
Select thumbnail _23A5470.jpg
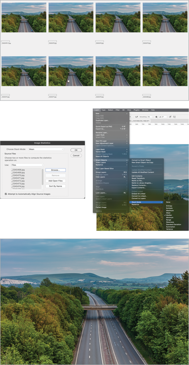(118, 71)
